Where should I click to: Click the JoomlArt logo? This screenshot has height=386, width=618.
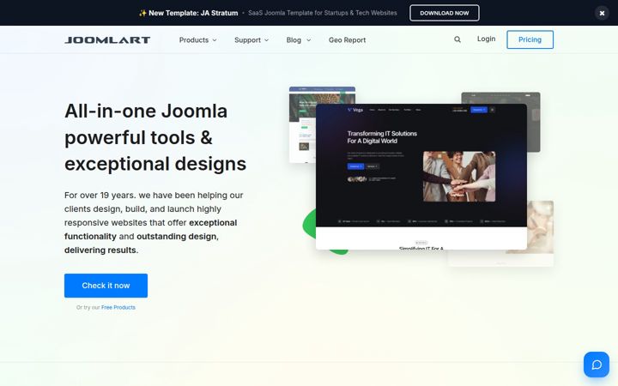(x=107, y=39)
